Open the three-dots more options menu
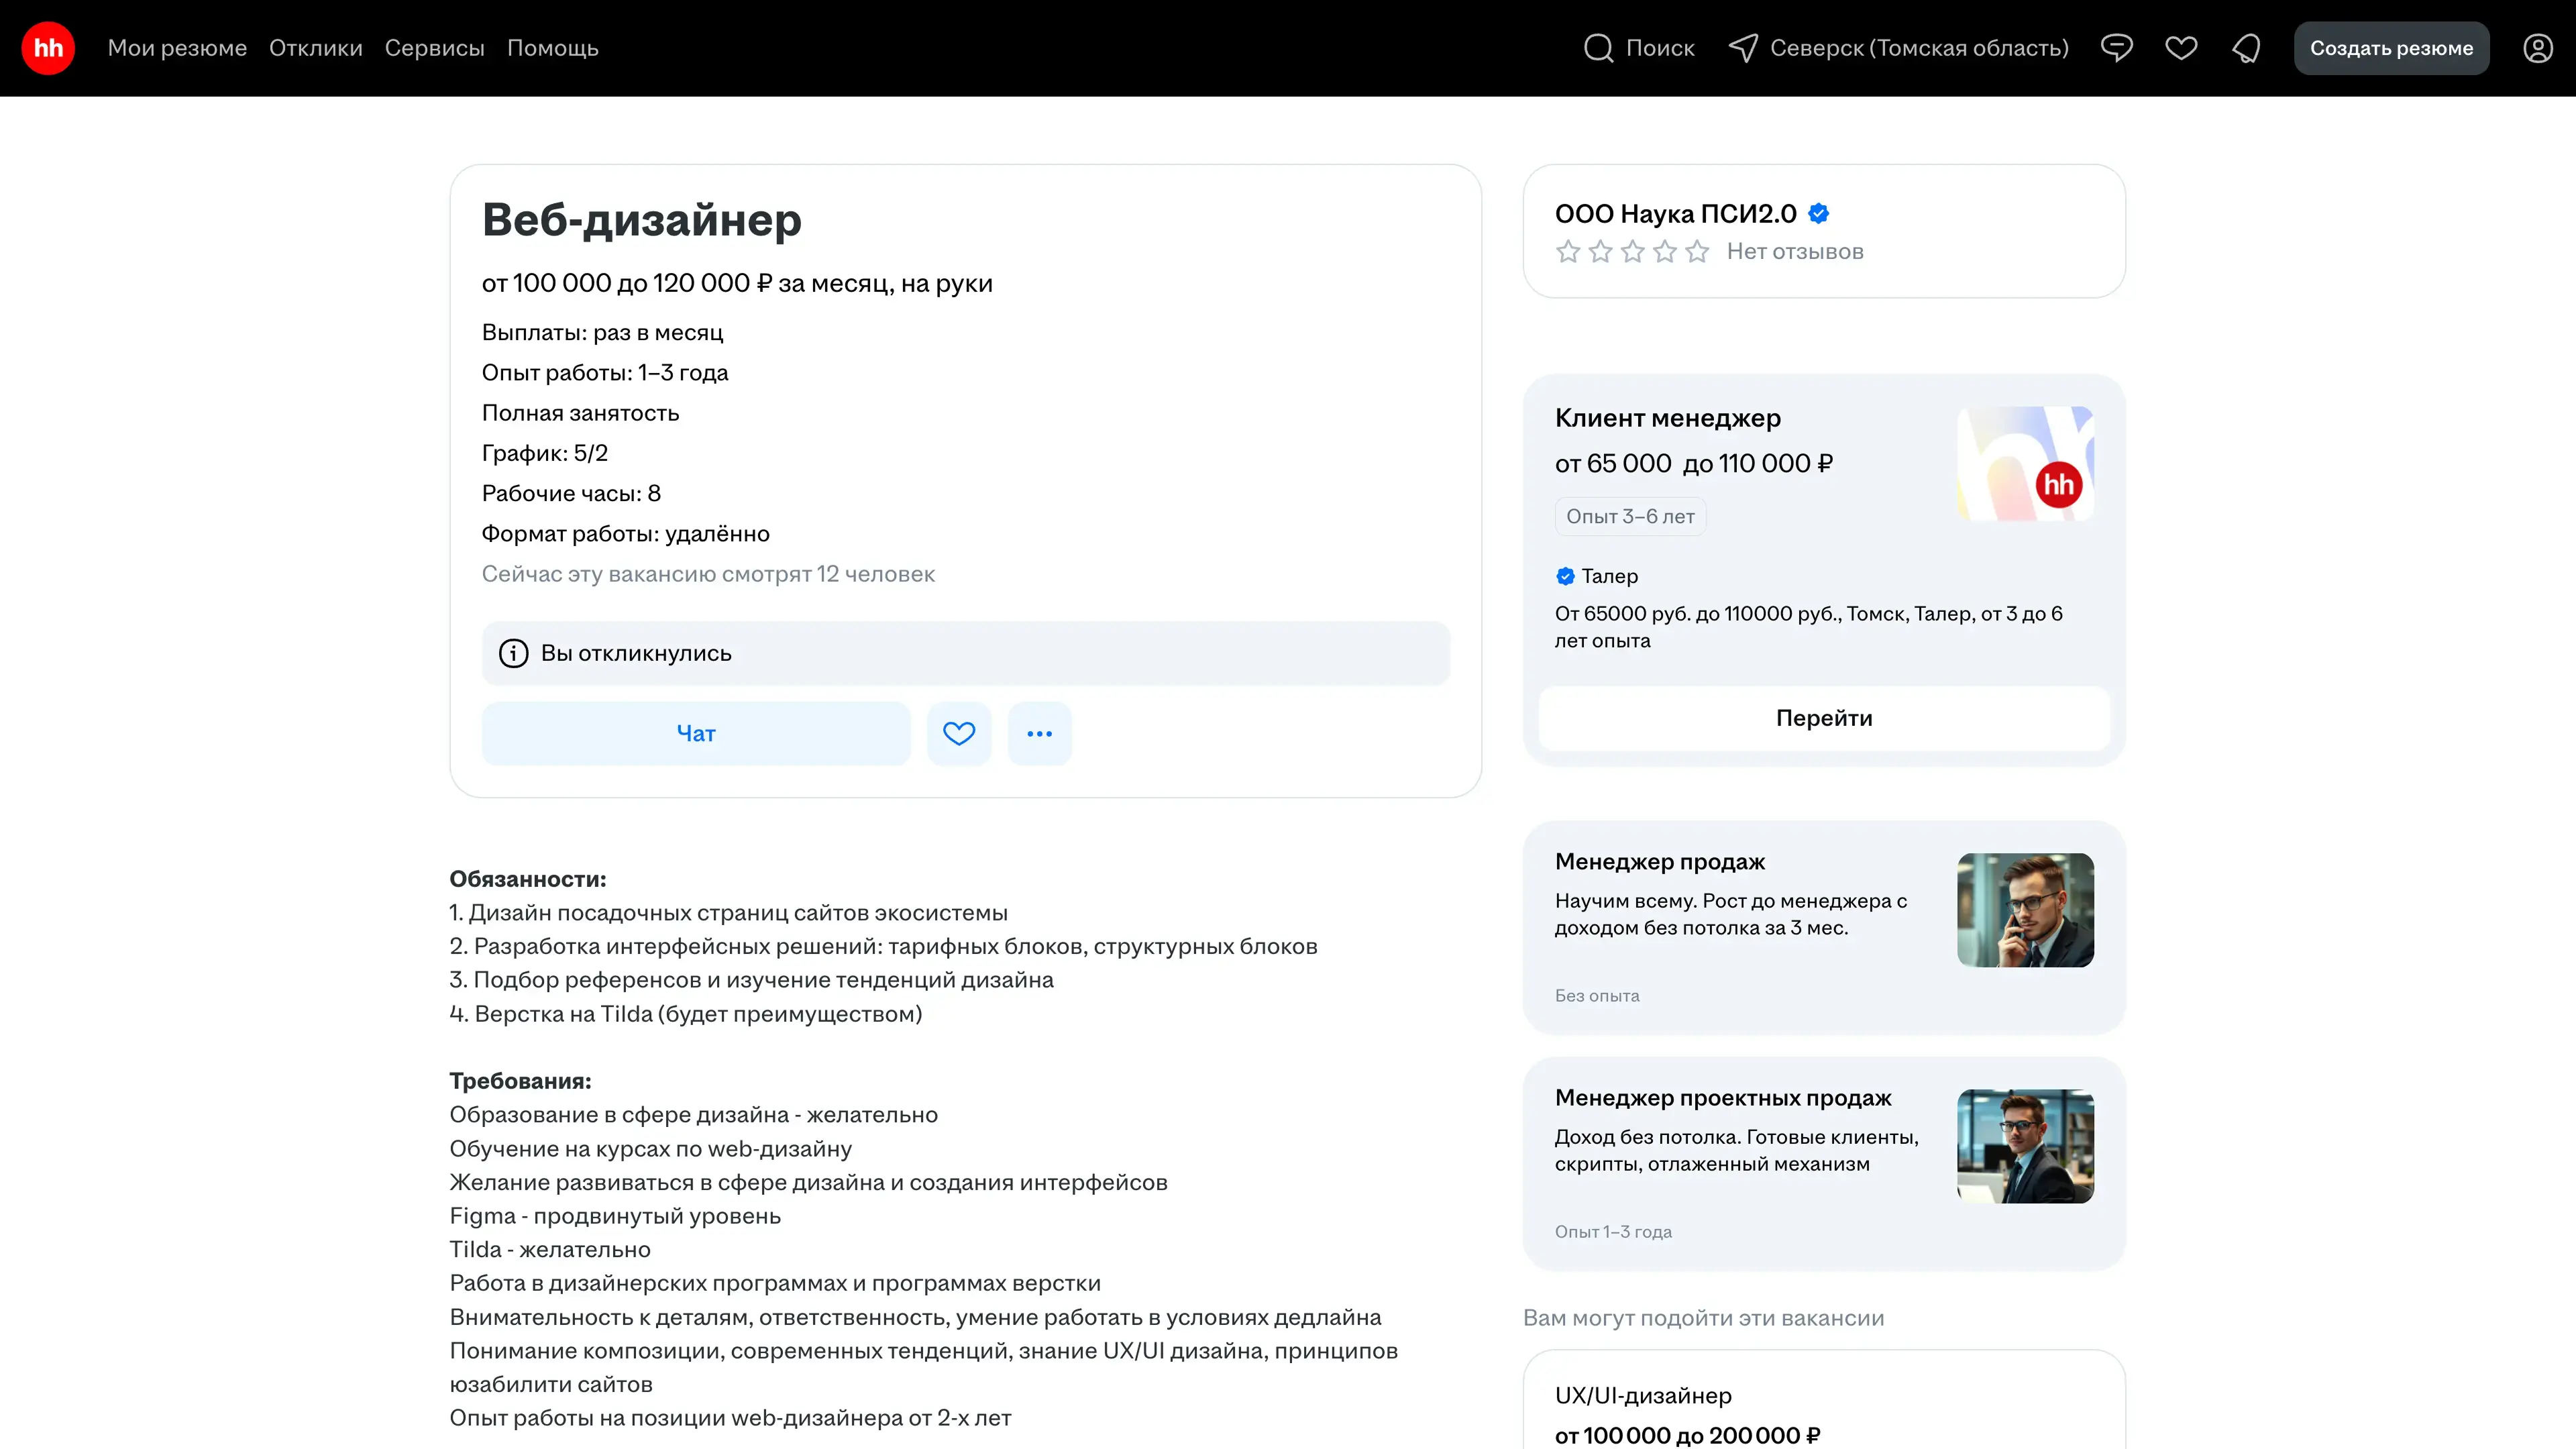 (x=1039, y=733)
